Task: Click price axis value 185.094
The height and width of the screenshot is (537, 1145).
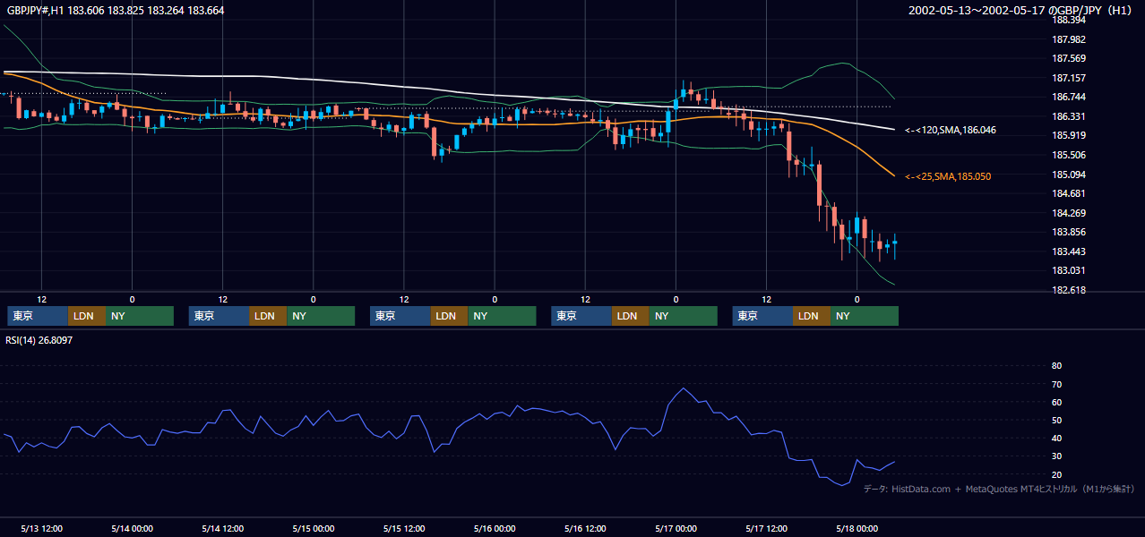Action: click(x=1068, y=175)
